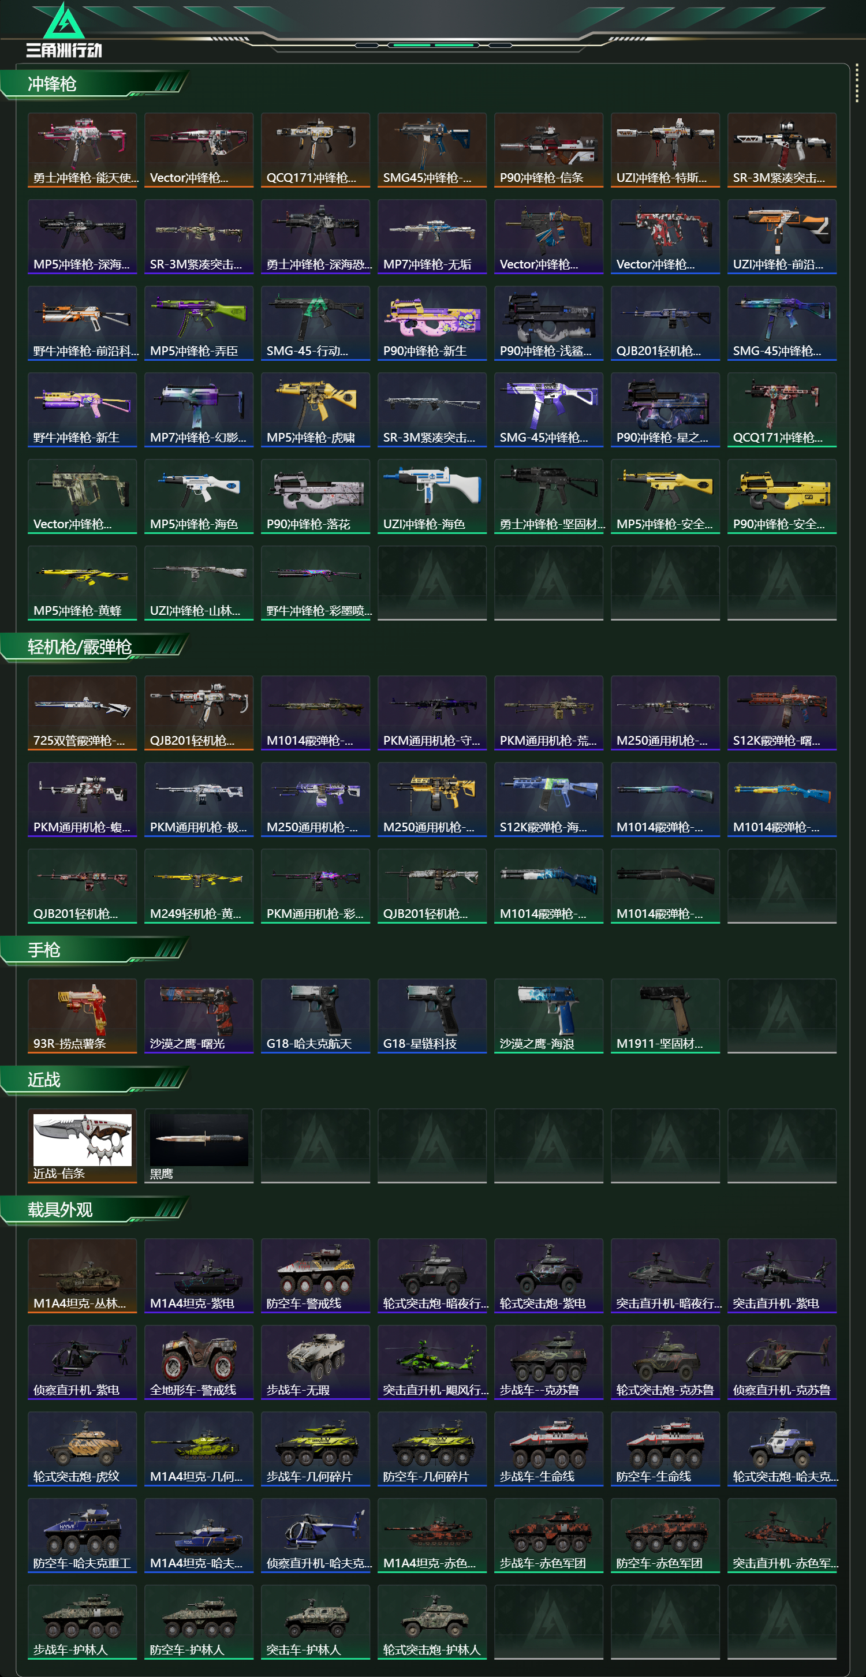Open the vertical dots menu at top right
Screen dimensions: 866x1677
point(856,83)
